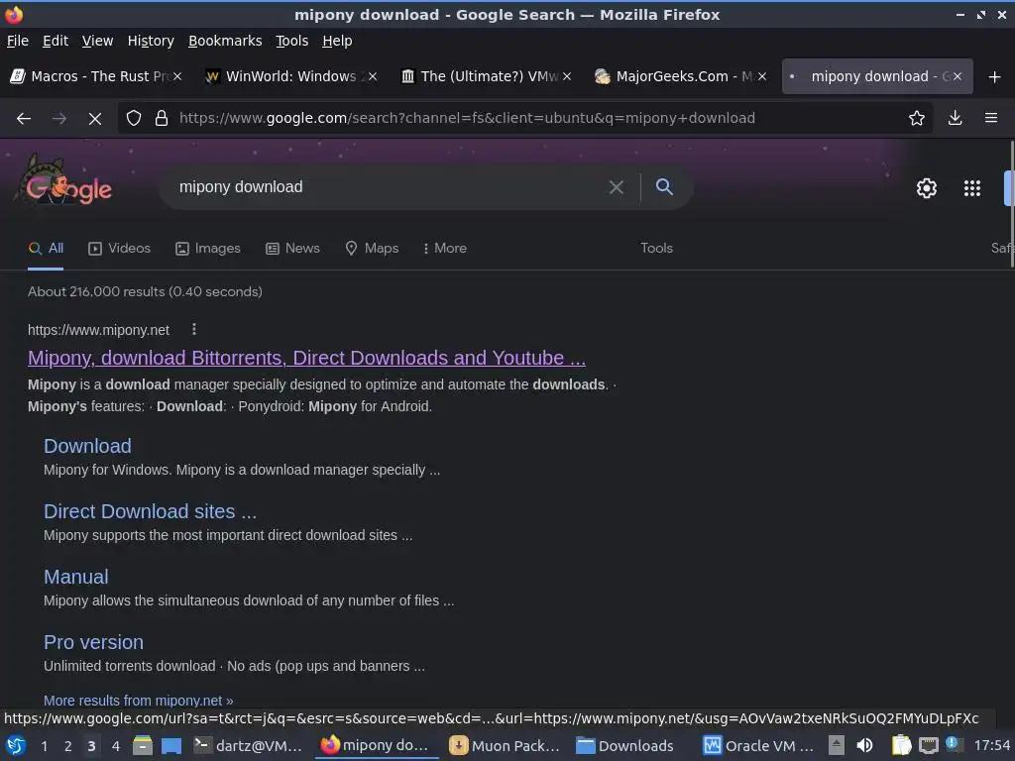
Task: Expand the More search filters dropdown
Action: click(444, 249)
